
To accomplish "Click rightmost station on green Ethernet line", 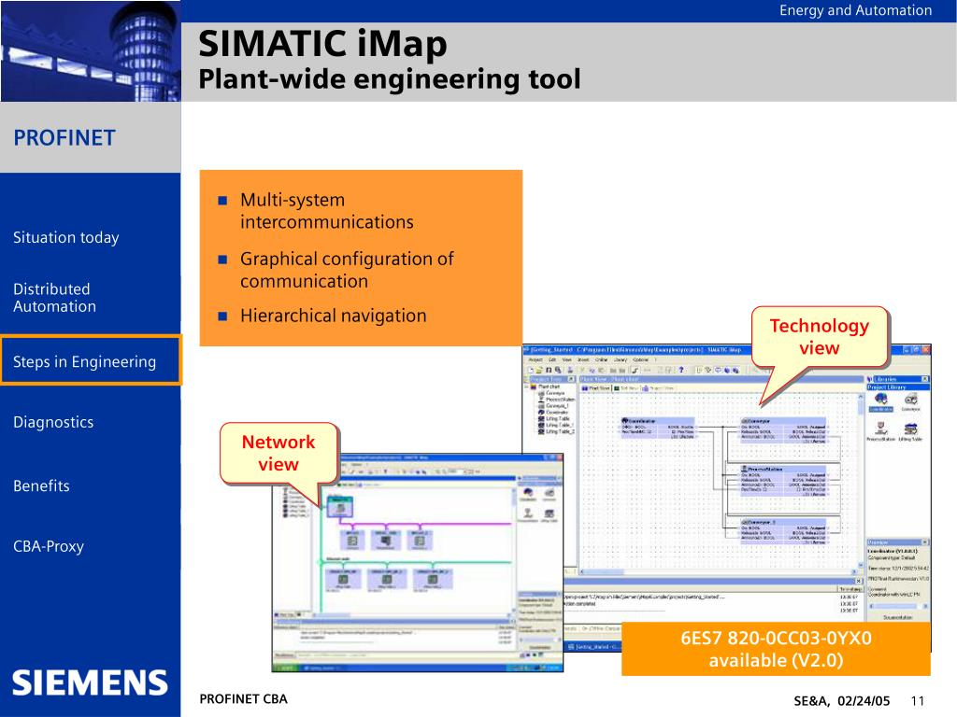I will coord(433,579).
